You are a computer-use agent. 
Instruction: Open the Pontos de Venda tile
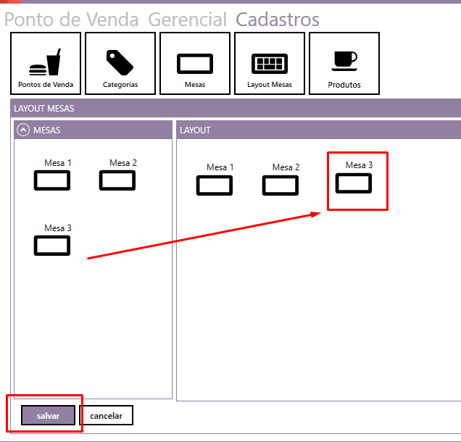(46, 64)
